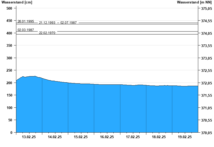Click the 15.02.25 date label

coord(81,137)
